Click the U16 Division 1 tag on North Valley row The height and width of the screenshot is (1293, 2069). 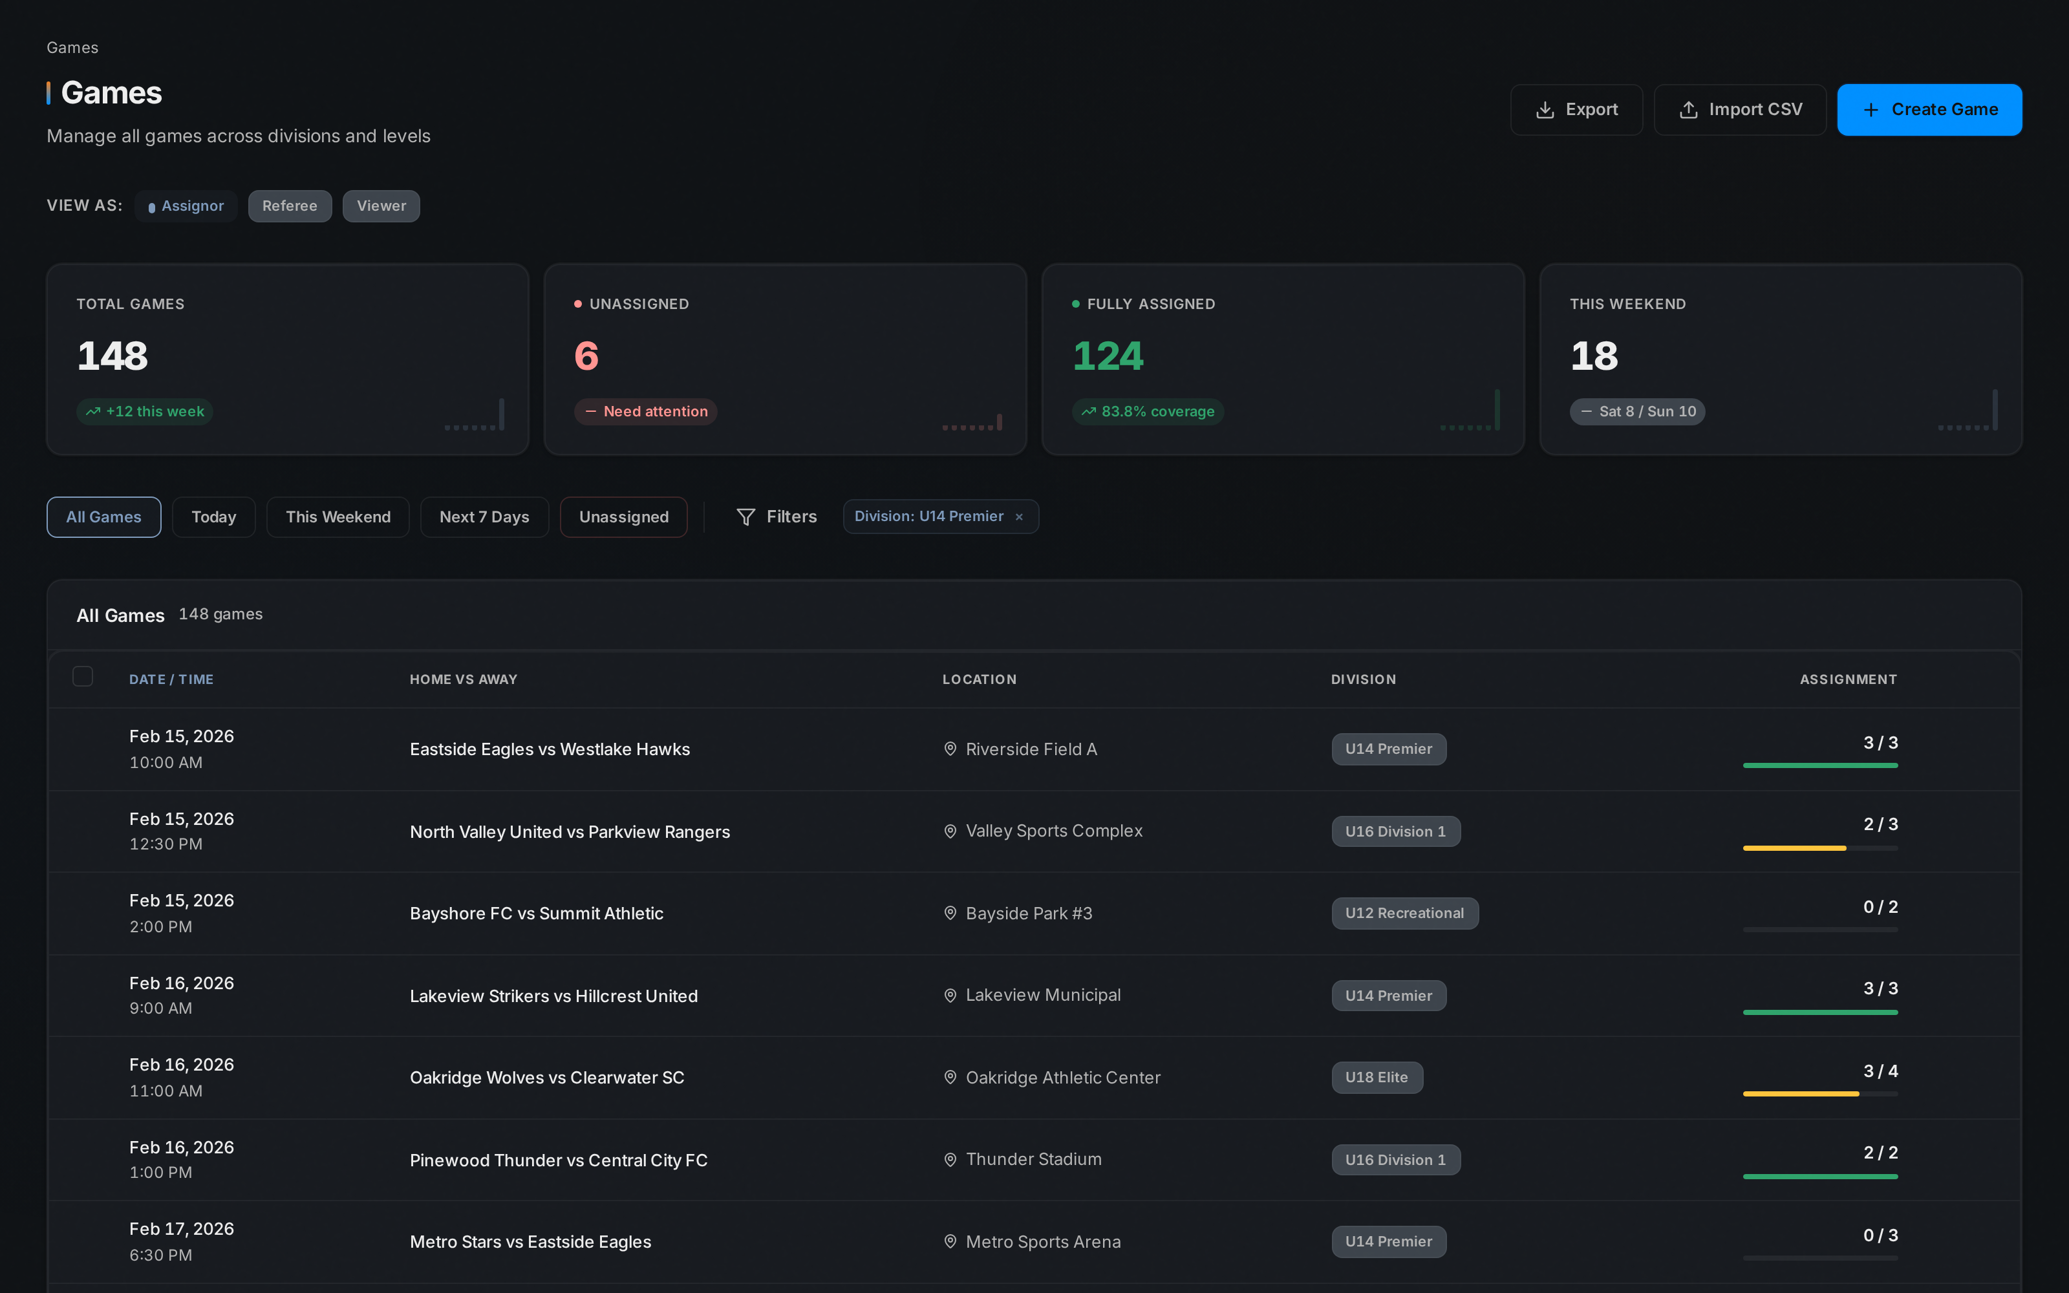(x=1395, y=831)
